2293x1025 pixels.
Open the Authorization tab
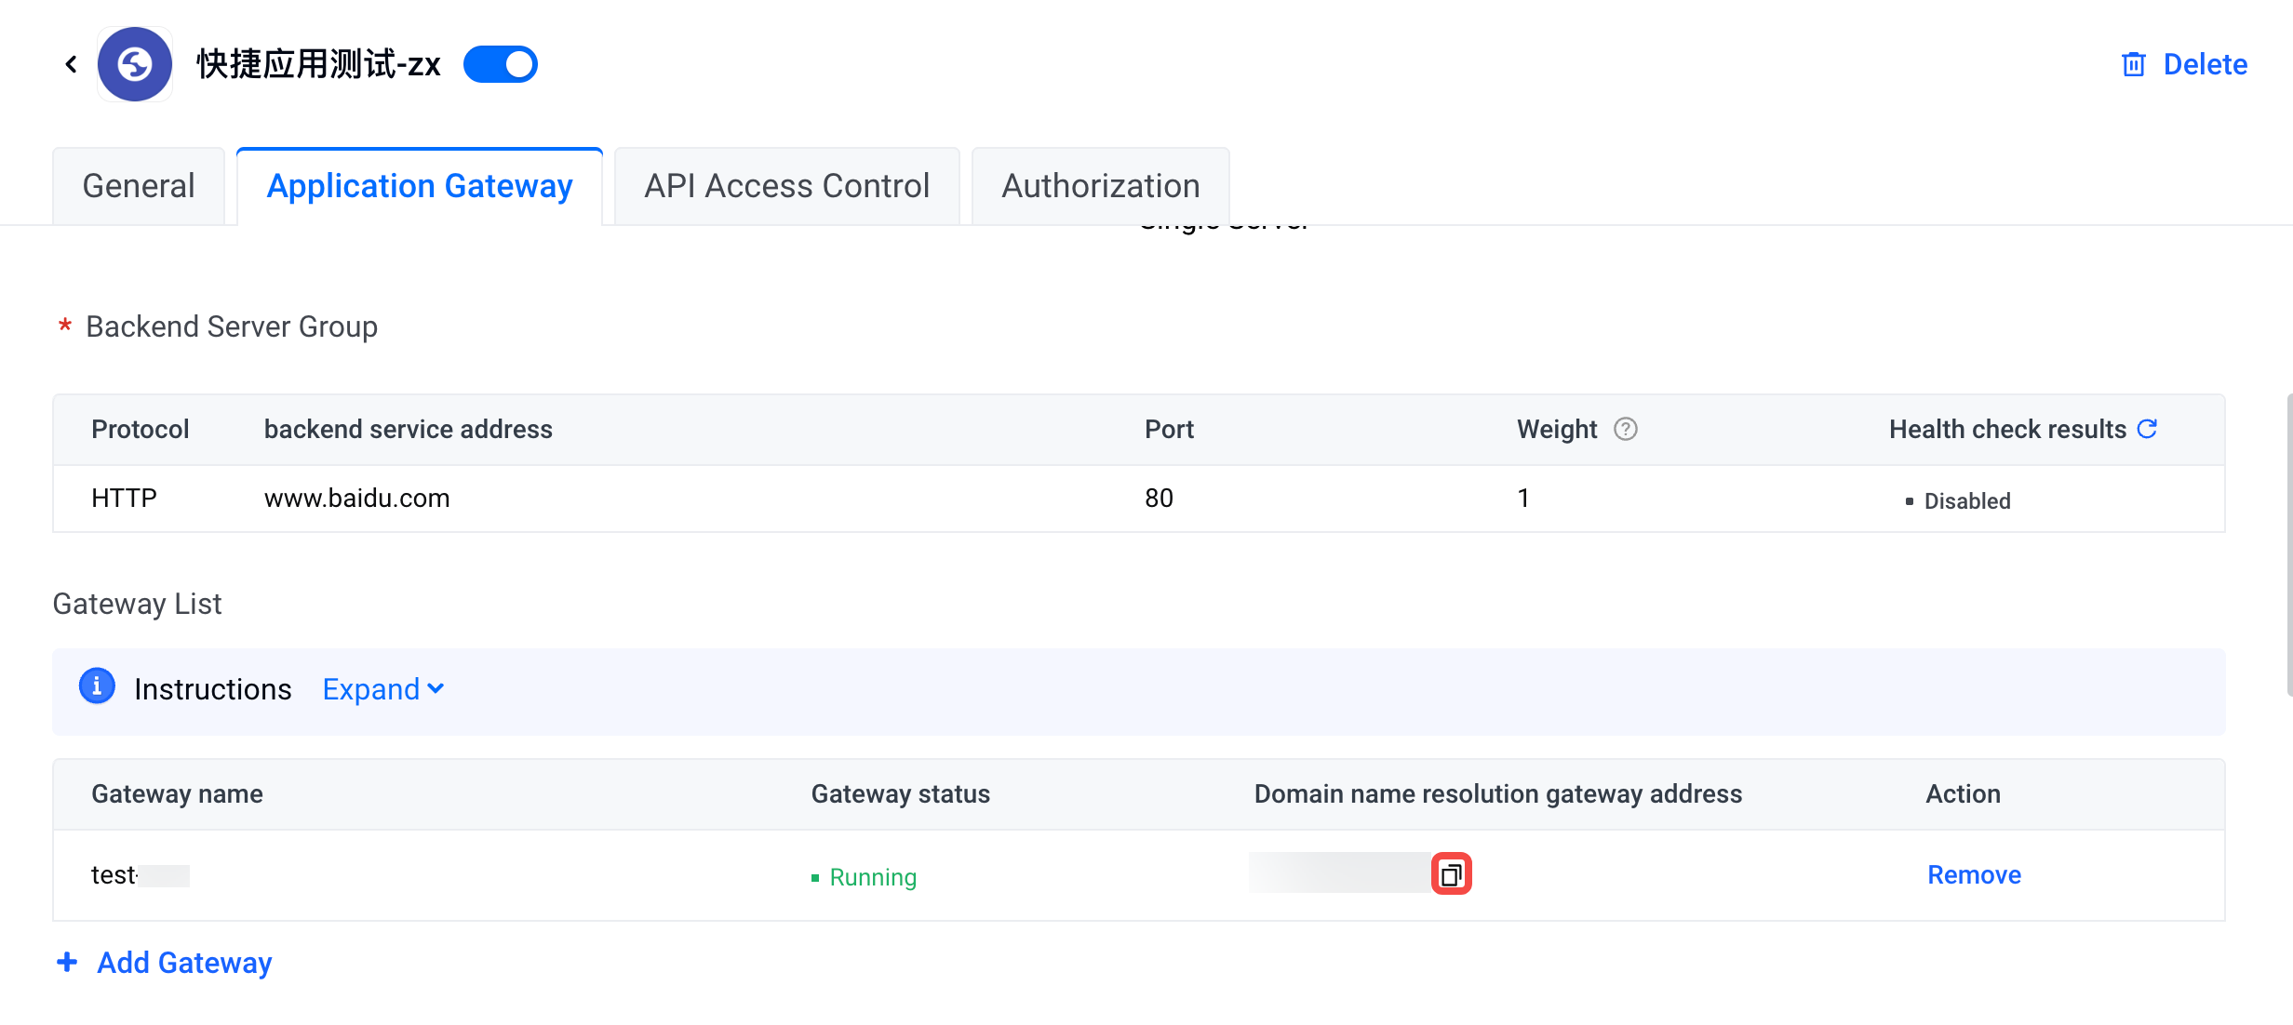coord(1101,186)
